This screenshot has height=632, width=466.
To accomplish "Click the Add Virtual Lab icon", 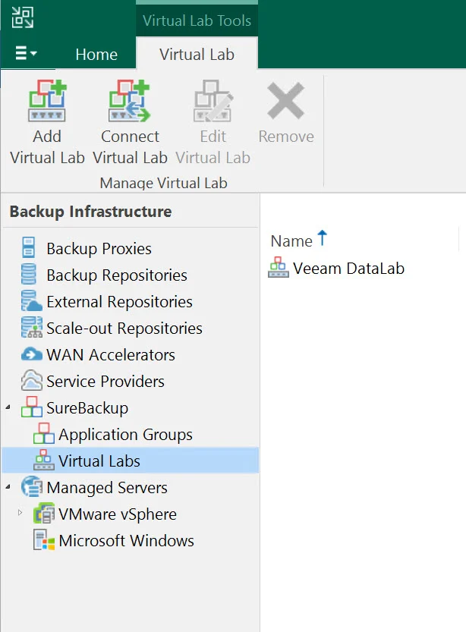I will [x=47, y=101].
